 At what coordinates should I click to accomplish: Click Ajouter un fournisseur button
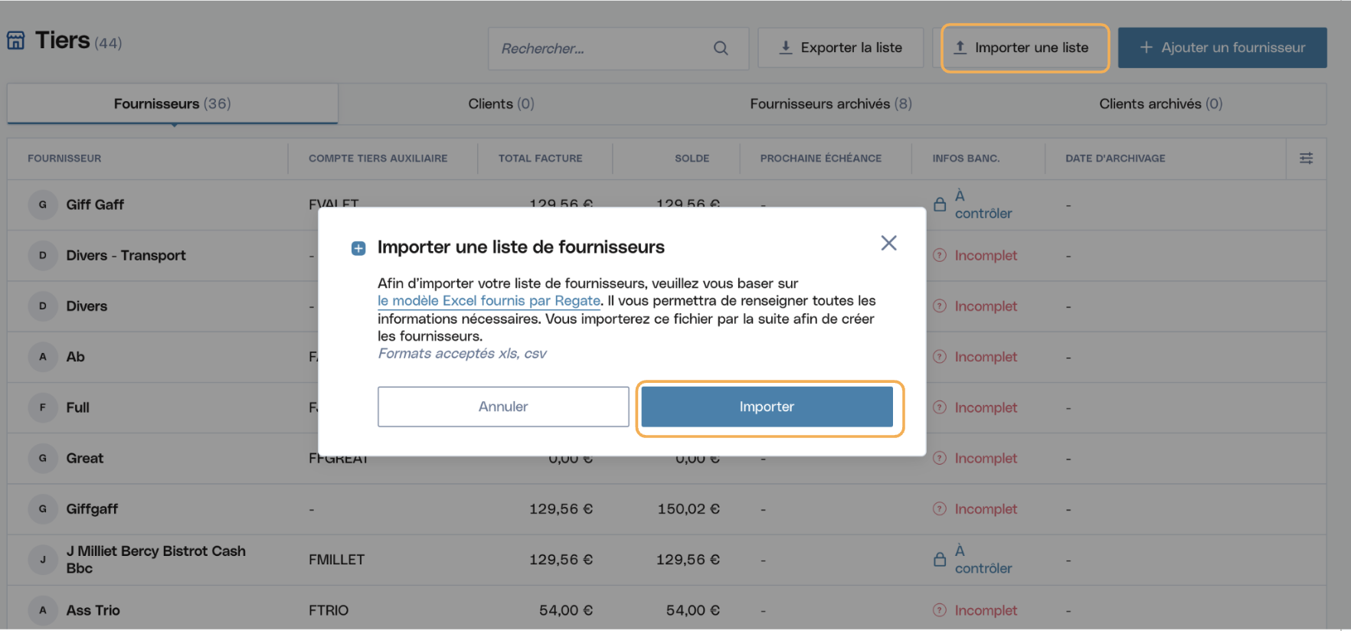pos(1222,47)
